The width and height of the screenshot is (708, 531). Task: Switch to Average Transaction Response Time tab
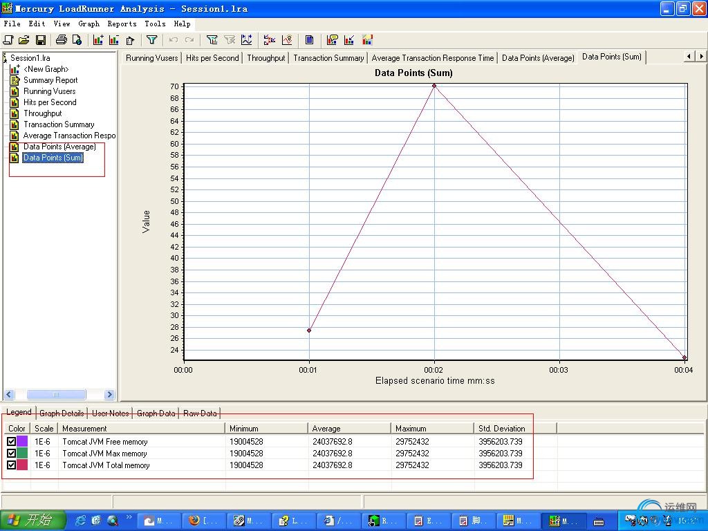click(433, 58)
